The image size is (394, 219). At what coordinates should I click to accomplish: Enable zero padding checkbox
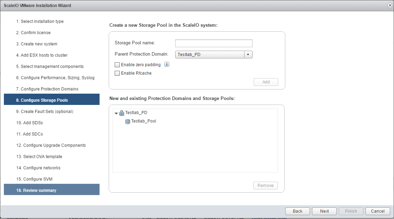point(117,65)
